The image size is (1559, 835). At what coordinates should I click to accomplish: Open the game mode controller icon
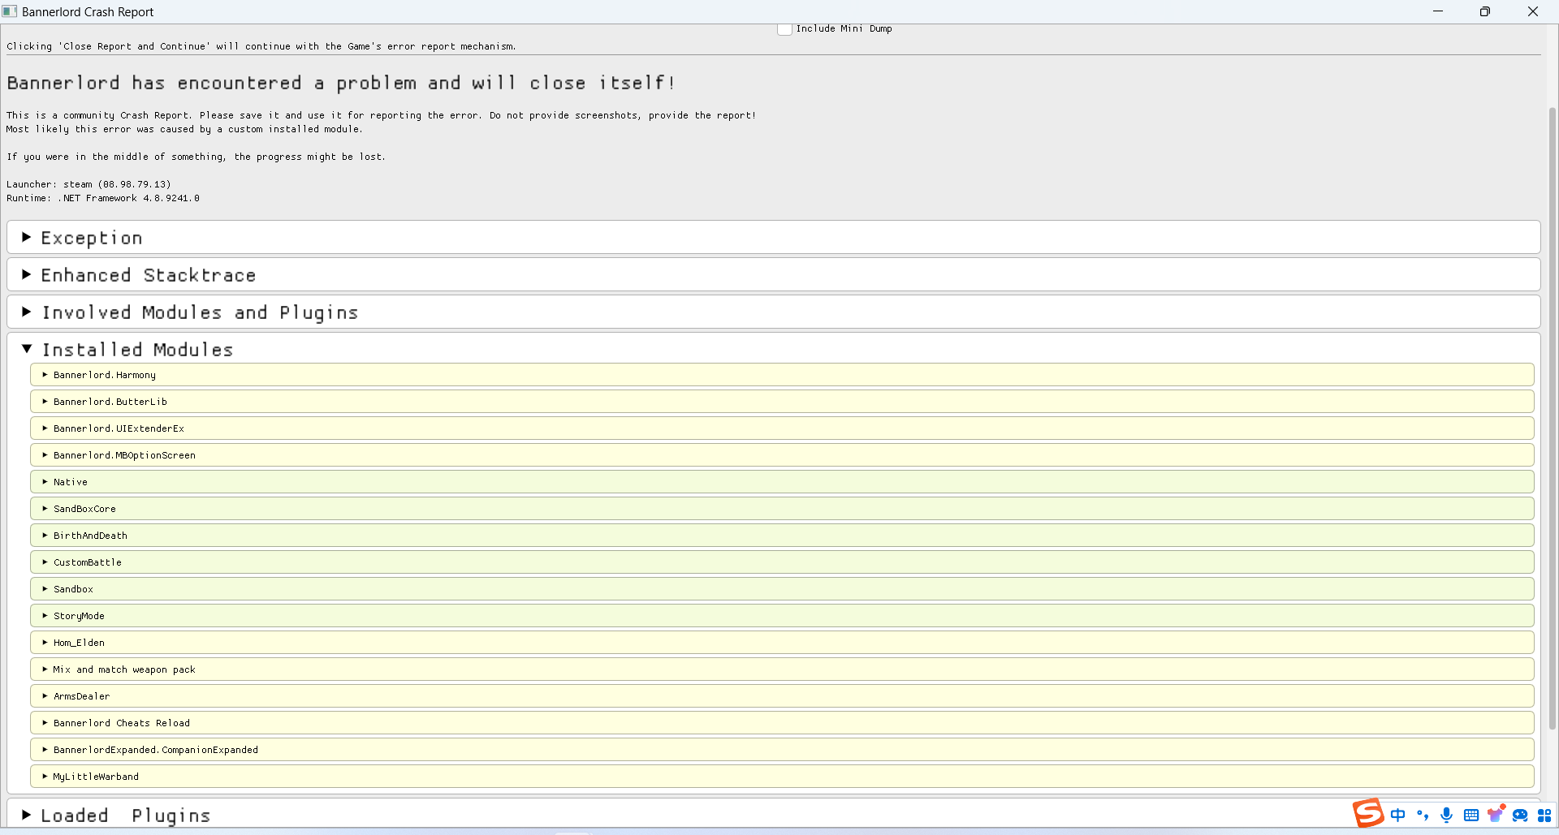click(1520, 815)
